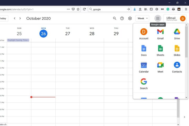Open Gmail from the Google apps panel
Screen dimensions: 189x126
click(160, 34)
